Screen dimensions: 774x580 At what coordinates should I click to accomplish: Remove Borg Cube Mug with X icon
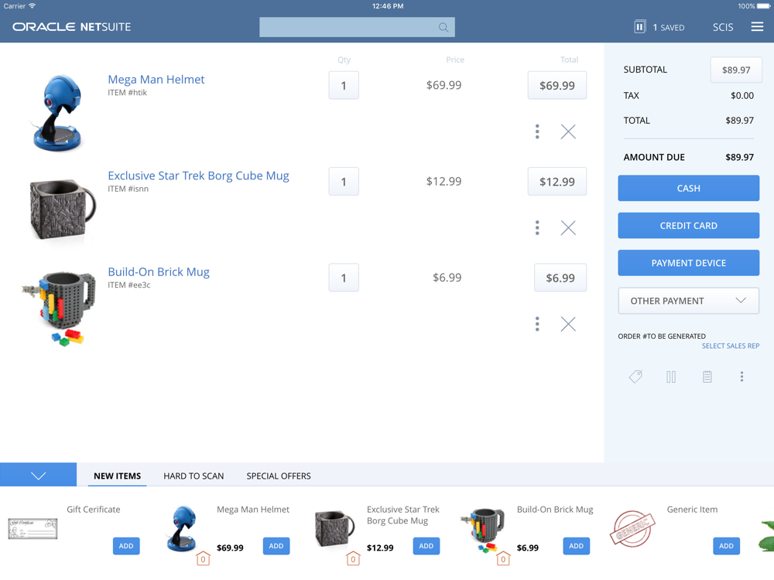[x=568, y=227]
